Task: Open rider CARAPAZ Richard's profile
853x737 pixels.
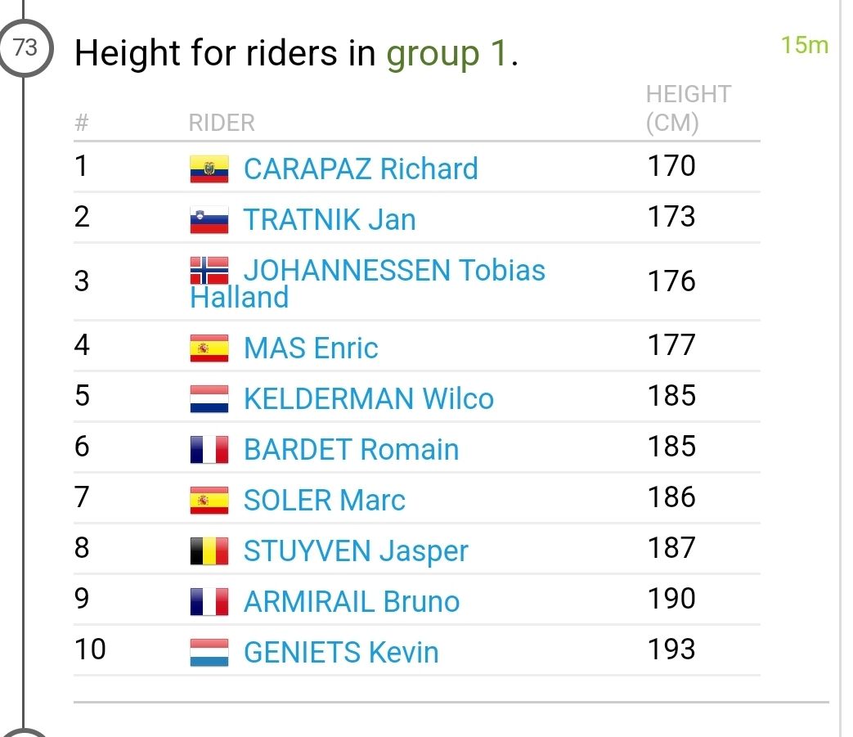Action: 361,169
